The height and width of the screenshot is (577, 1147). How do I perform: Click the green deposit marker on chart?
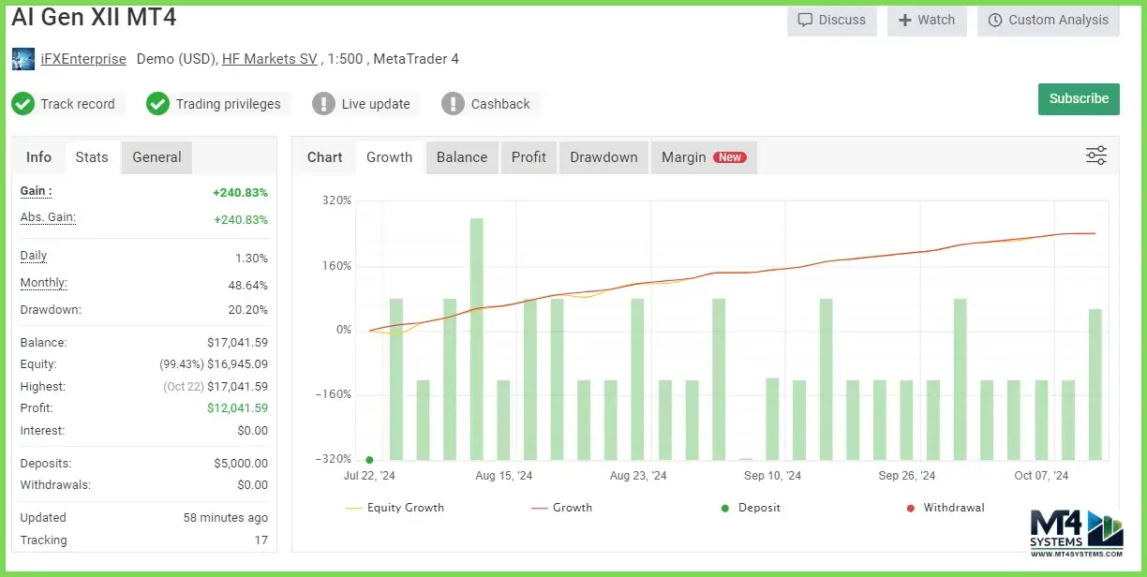point(369,460)
